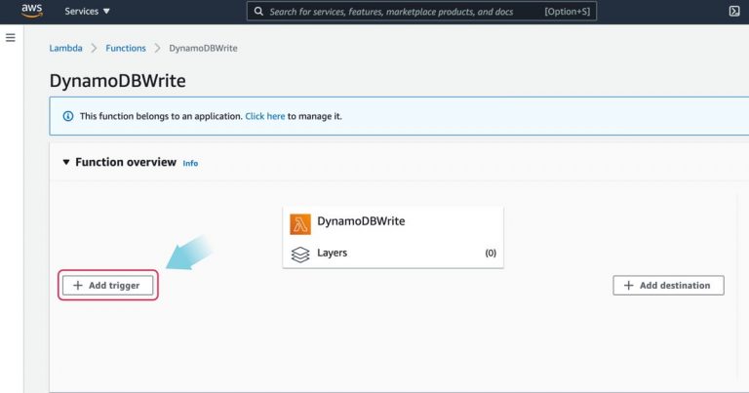Select the DynamoDBWrite function box
Viewport: 749px width, 393px height.
click(393, 237)
